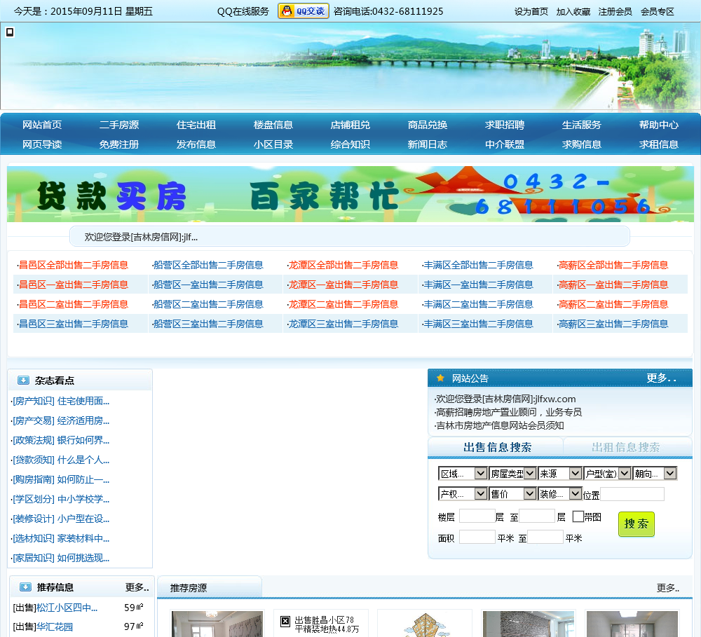701x637 pixels.
Task: Open 船营区一室出售二手房信息 link
Action: tap(207, 285)
